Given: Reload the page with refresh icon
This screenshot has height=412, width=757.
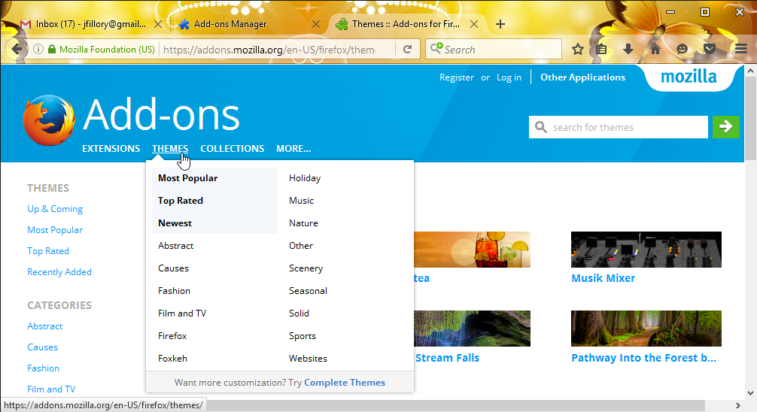Looking at the screenshot, I should click(407, 50).
